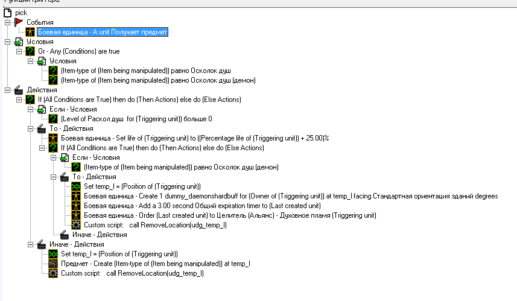Collapse the Условия node under Or
The height and width of the screenshot is (301, 517).
click(x=30, y=61)
